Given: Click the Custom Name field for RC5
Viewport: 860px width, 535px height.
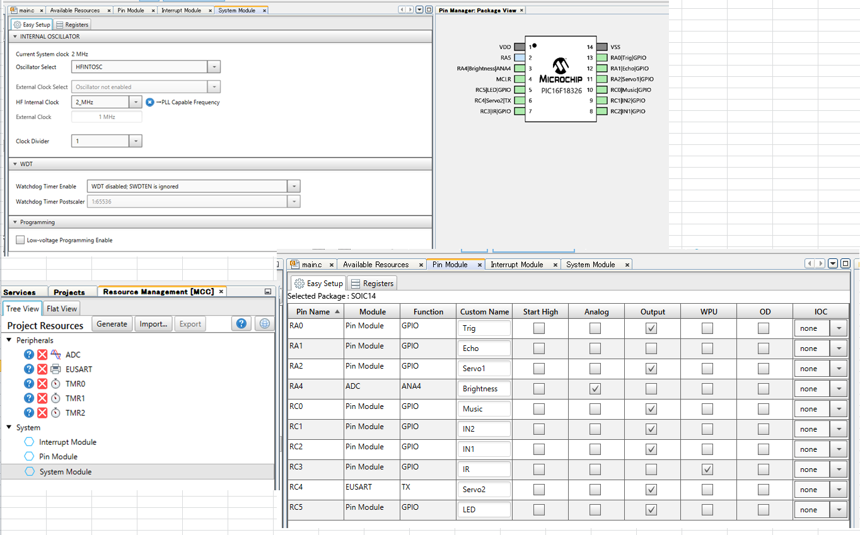Looking at the screenshot, I should point(484,510).
